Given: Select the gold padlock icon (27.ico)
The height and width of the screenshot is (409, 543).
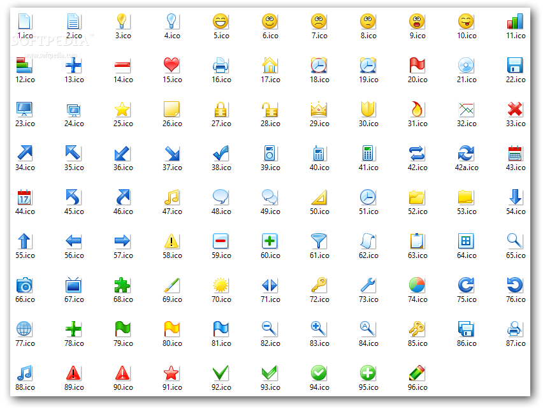Looking at the screenshot, I should 221,110.
